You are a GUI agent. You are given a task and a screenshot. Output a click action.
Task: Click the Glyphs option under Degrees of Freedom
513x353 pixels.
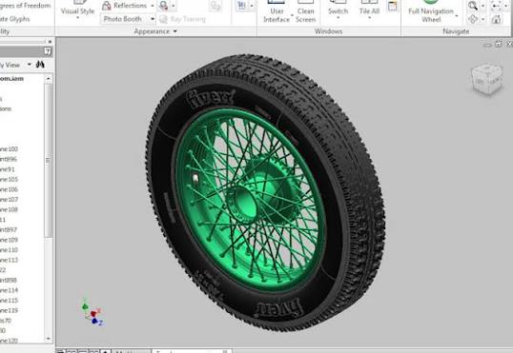pyautogui.click(x=14, y=19)
